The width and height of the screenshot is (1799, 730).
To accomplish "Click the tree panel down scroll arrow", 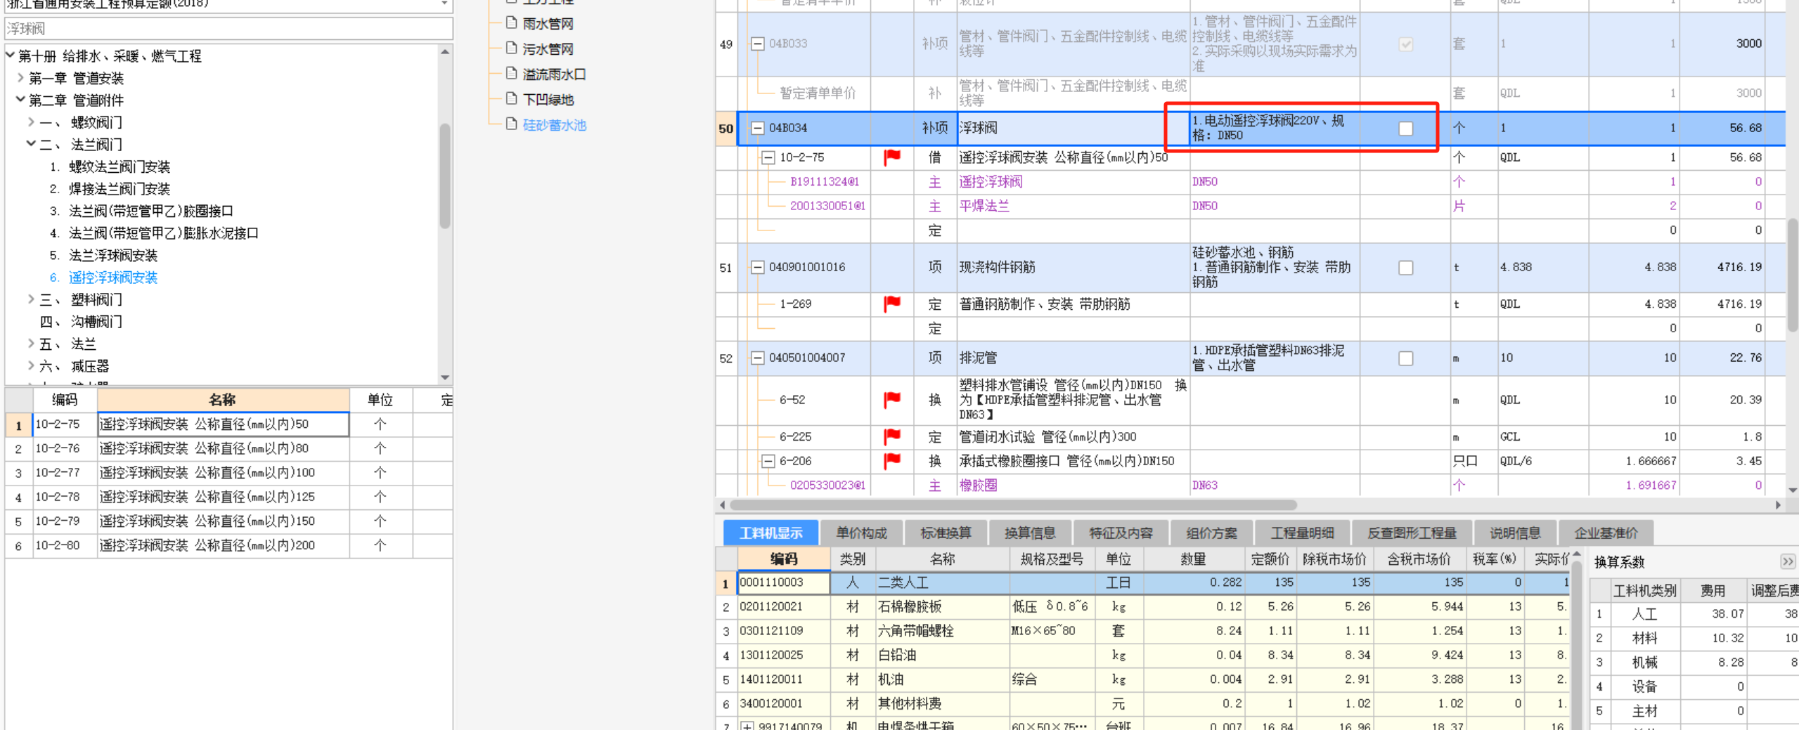I will pyautogui.click(x=444, y=377).
